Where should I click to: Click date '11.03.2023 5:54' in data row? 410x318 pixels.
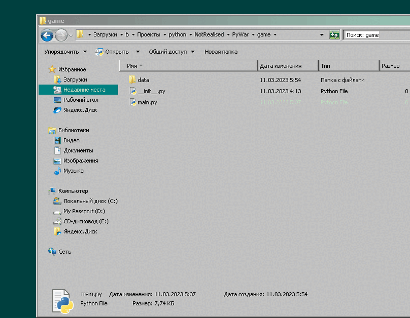tap(280, 80)
